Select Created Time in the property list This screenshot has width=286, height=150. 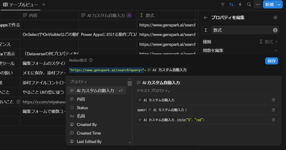[96, 133]
